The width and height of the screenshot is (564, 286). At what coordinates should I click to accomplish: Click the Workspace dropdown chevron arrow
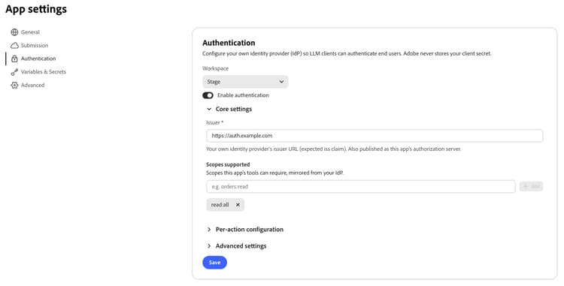282,82
